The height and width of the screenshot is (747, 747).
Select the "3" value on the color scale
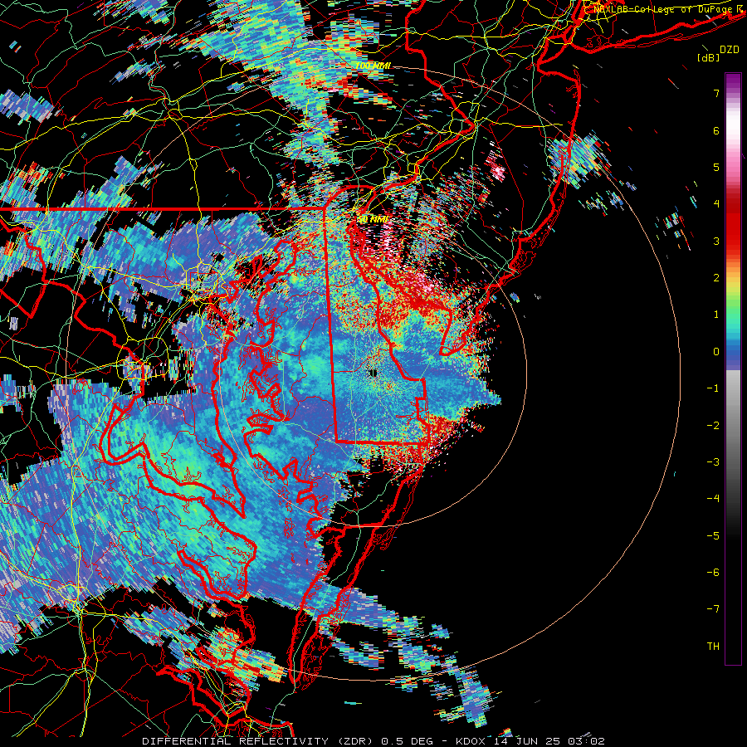pos(716,241)
